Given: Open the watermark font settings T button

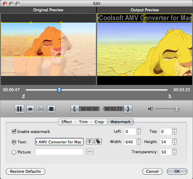Looking at the screenshot, I should click(x=90, y=142).
